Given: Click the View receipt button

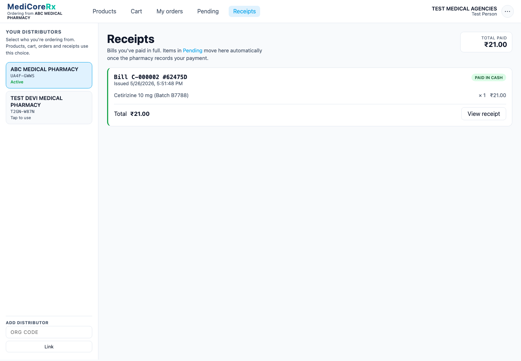Looking at the screenshot, I should [x=483, y=114].
